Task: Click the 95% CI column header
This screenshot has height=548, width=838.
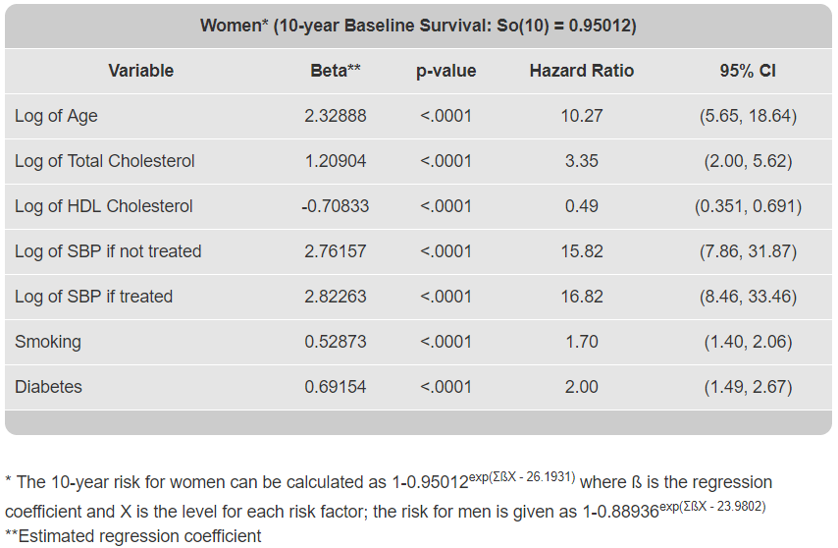Action: click(748, 71)
